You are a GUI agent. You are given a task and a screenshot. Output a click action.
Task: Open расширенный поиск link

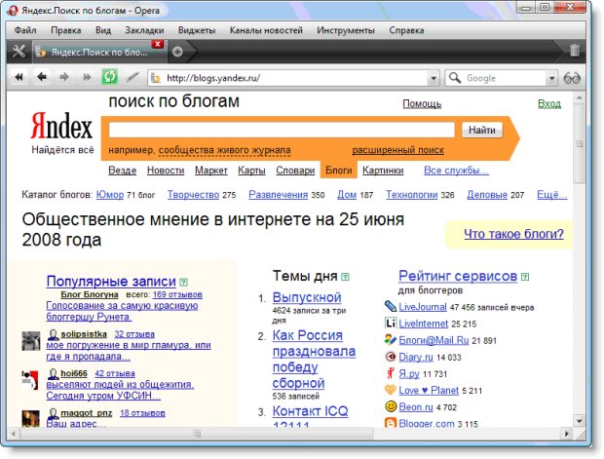(x=397, y=150)
